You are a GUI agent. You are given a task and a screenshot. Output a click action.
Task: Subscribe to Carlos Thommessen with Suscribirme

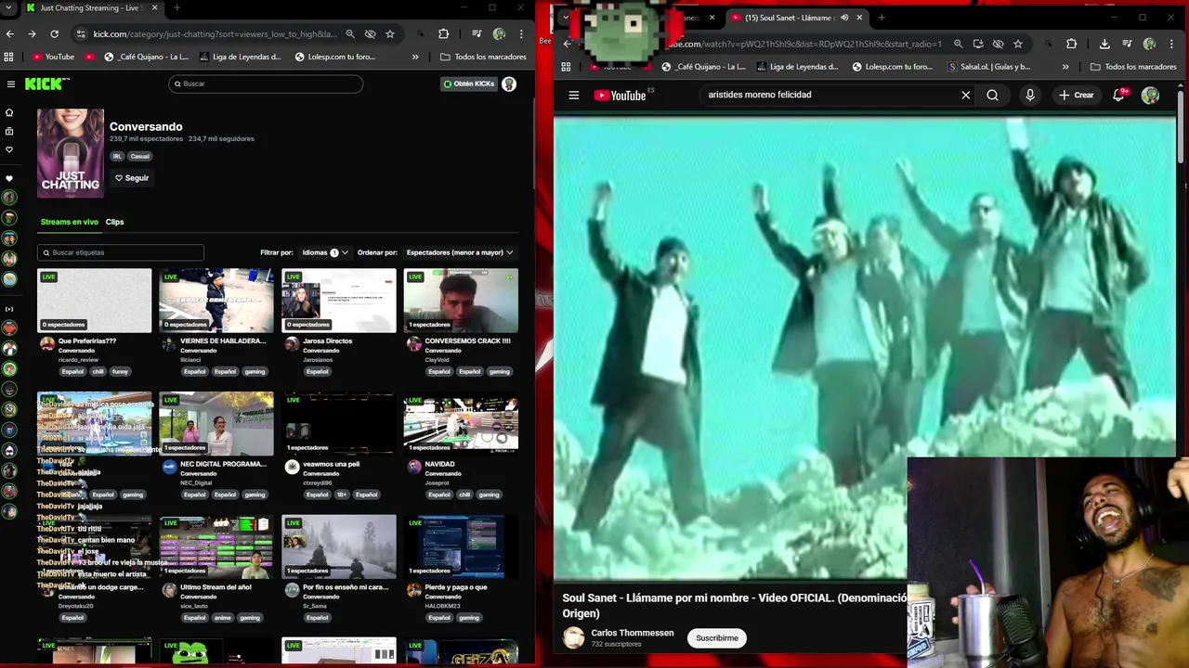coord(717,638)
